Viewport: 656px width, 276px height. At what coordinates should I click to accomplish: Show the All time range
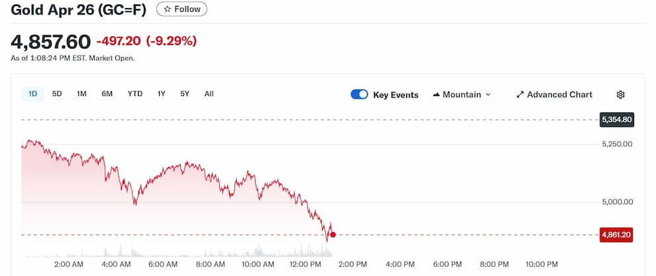tap(209, 94)
